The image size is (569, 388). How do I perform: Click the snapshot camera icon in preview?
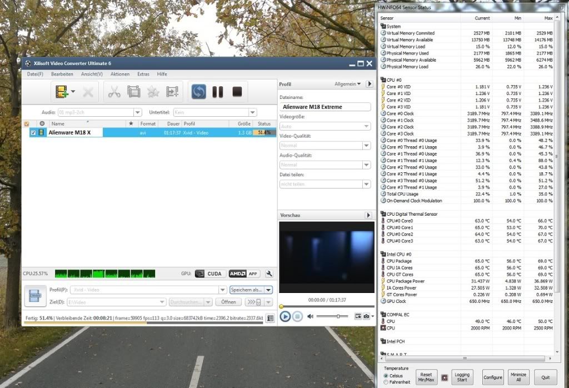pos(367,316)
